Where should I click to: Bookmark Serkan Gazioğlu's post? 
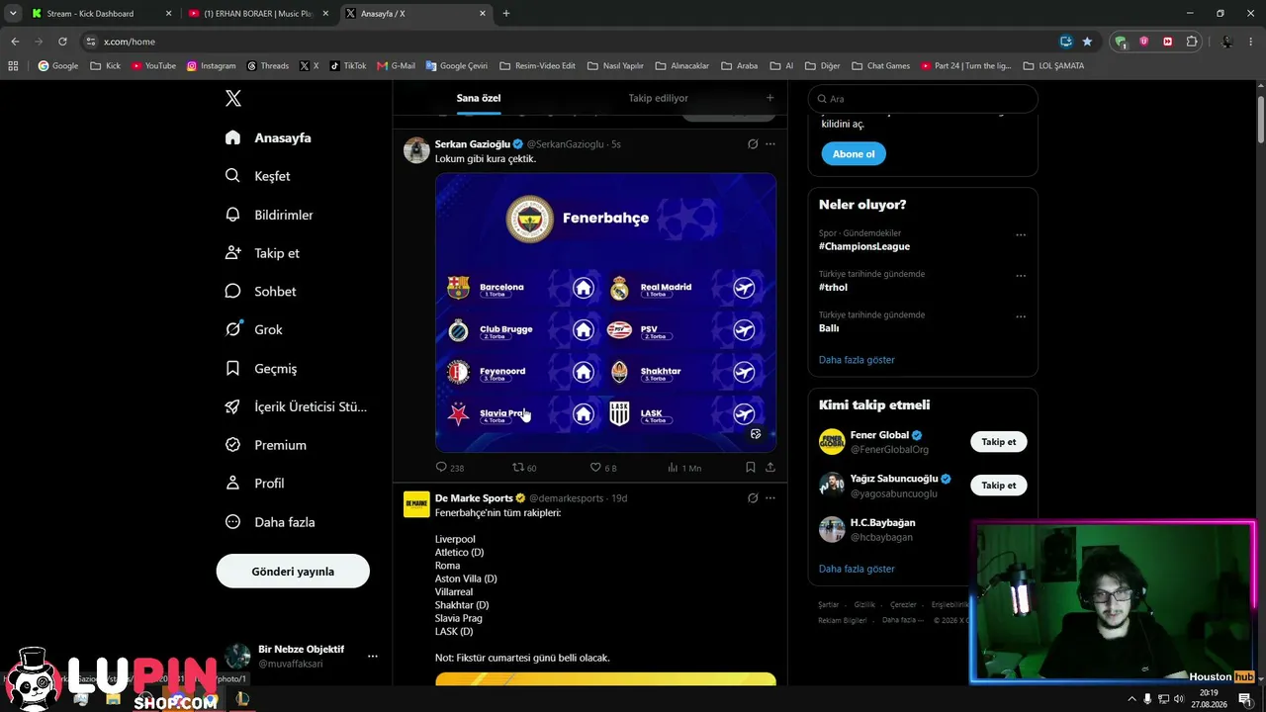[751, 468]
